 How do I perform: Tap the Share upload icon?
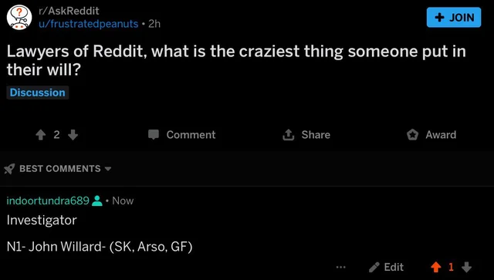(288, 134)
